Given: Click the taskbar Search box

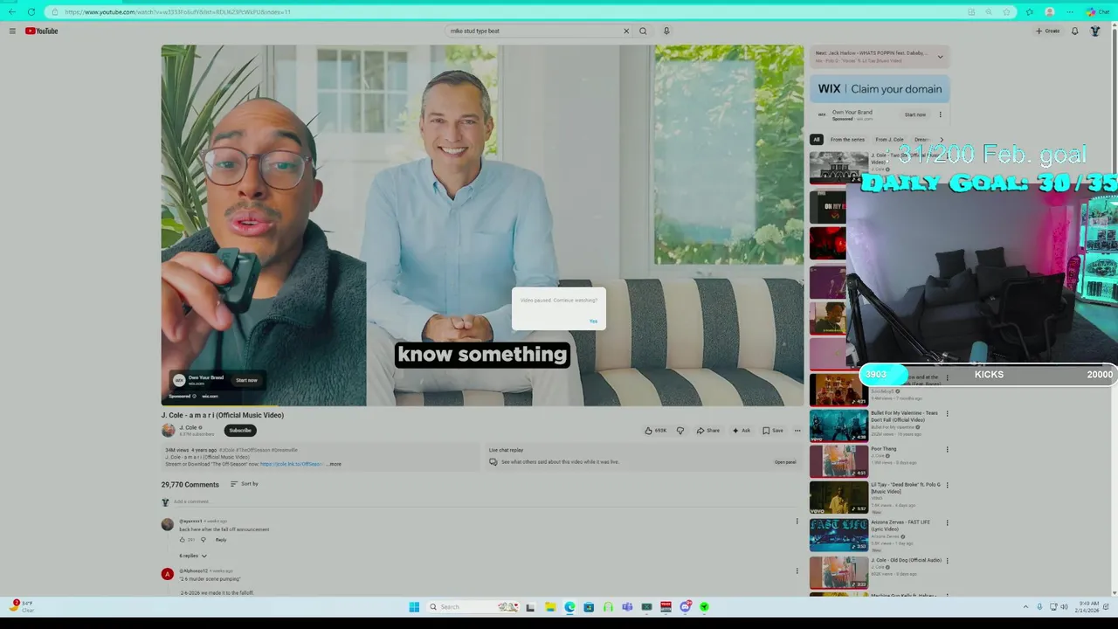Looking at the screenshot, I should pos(473,607).
